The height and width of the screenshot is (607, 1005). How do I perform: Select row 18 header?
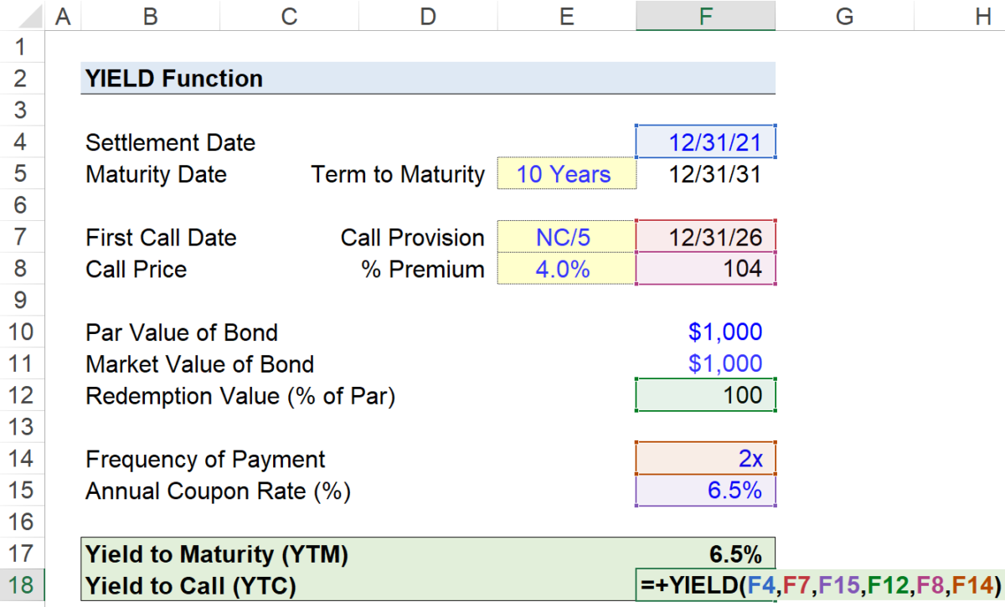click(x=23, y=585)
